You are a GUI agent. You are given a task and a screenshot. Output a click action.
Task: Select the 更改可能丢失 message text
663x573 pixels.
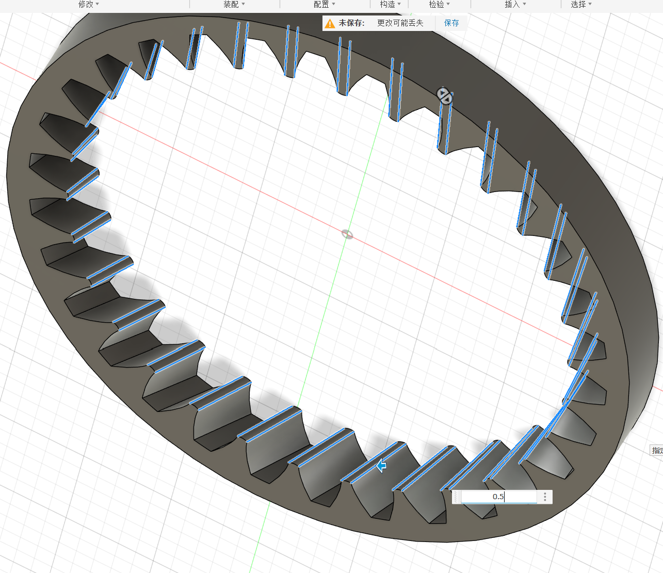coord(400,23)
